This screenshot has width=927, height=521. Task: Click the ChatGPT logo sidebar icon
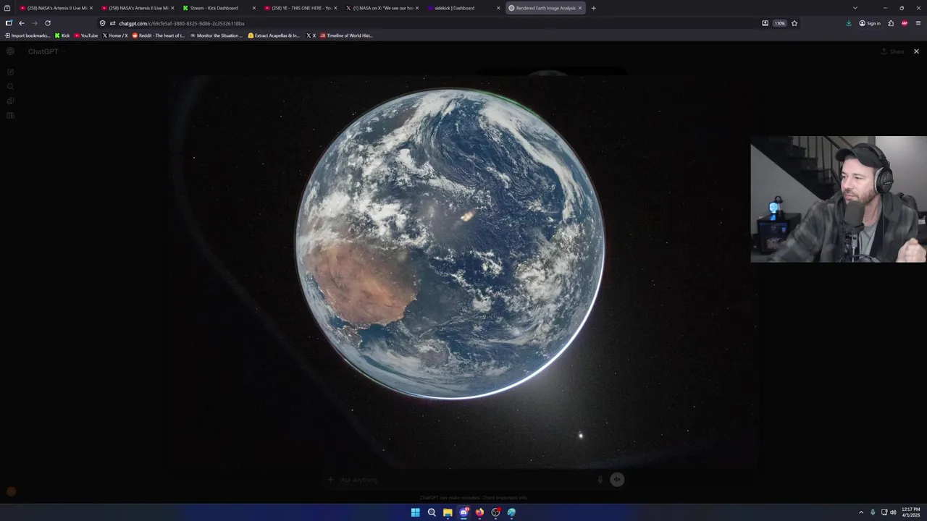(x=10, y=51)
